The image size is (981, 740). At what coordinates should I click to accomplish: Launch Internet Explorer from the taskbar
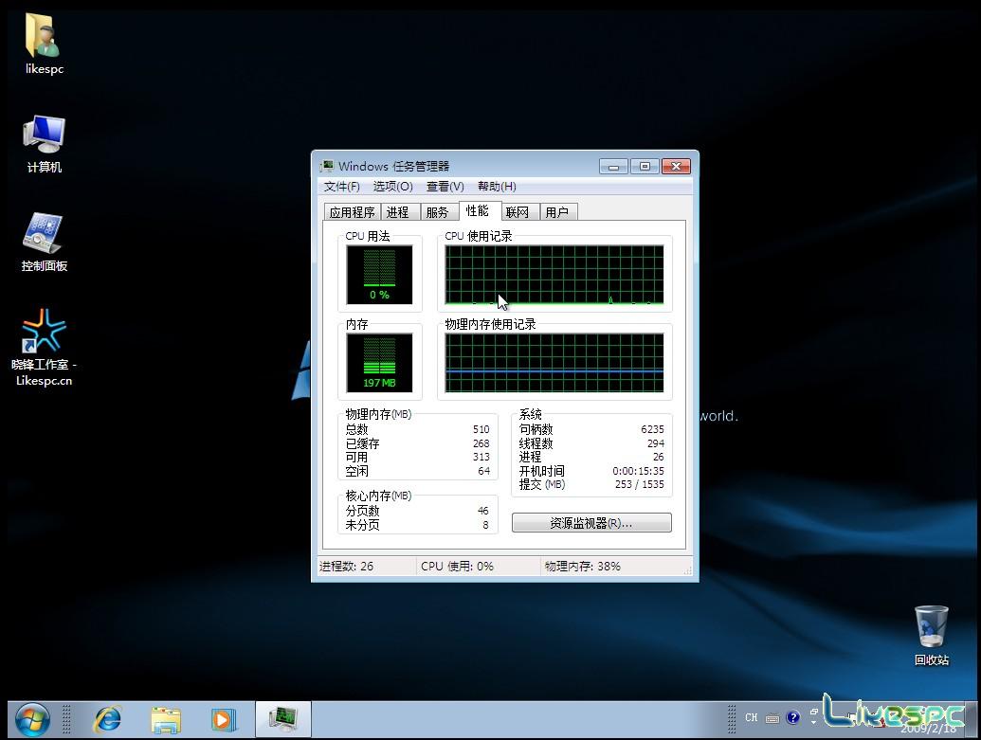107,718
